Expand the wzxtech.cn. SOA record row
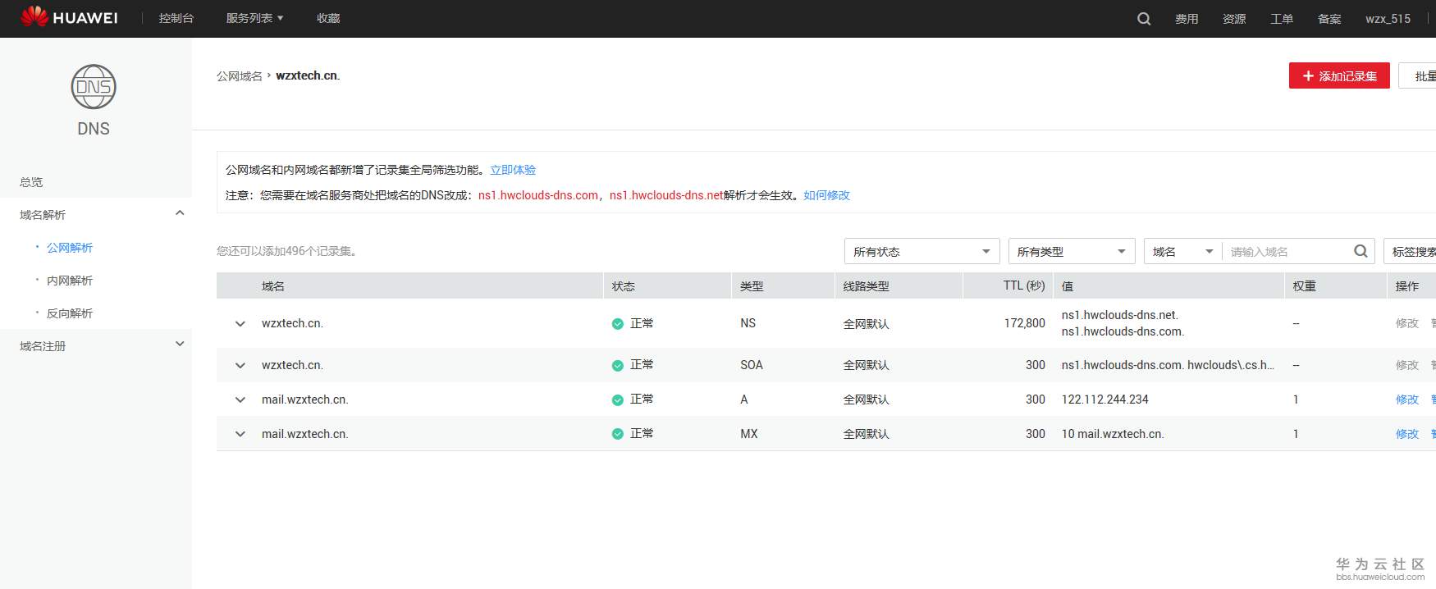 pos(240,365)
